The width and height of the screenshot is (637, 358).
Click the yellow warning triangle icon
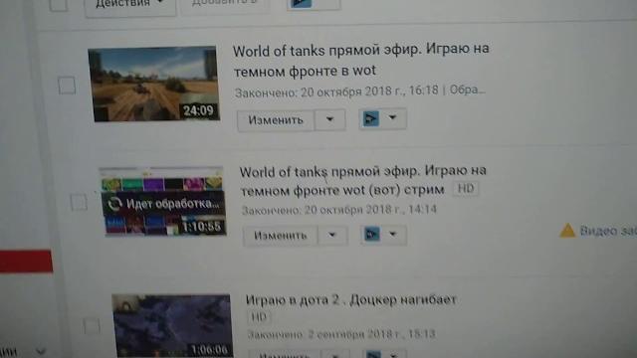(567, 231)
